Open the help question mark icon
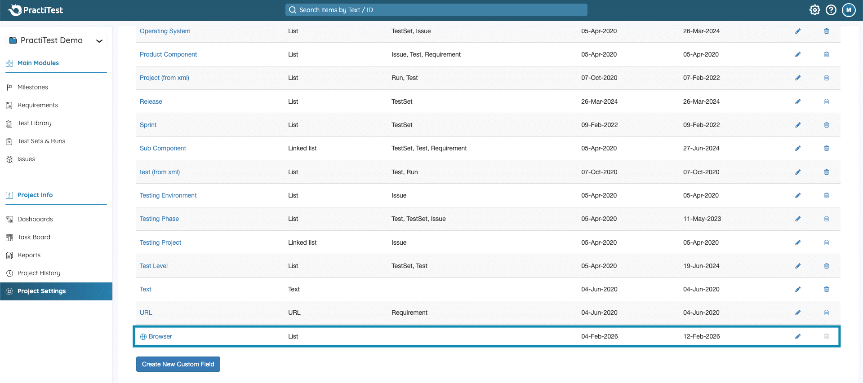863x383 pixels. pyautogui.click(x=831, y=10)
